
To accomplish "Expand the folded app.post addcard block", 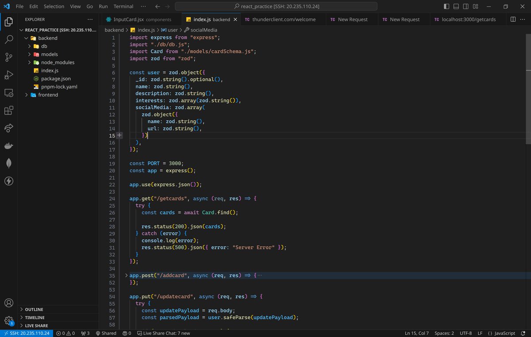I will tap(126, 275).
